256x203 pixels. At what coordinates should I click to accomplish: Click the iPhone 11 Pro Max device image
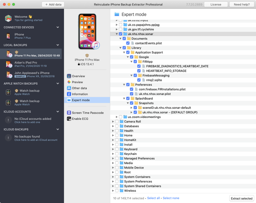tap(87, 32)
